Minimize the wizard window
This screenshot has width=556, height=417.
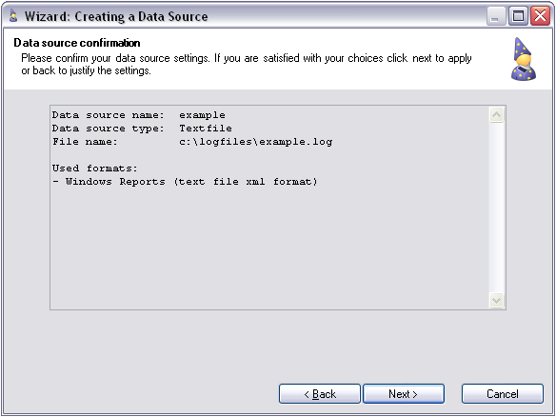tap(496, 16)
